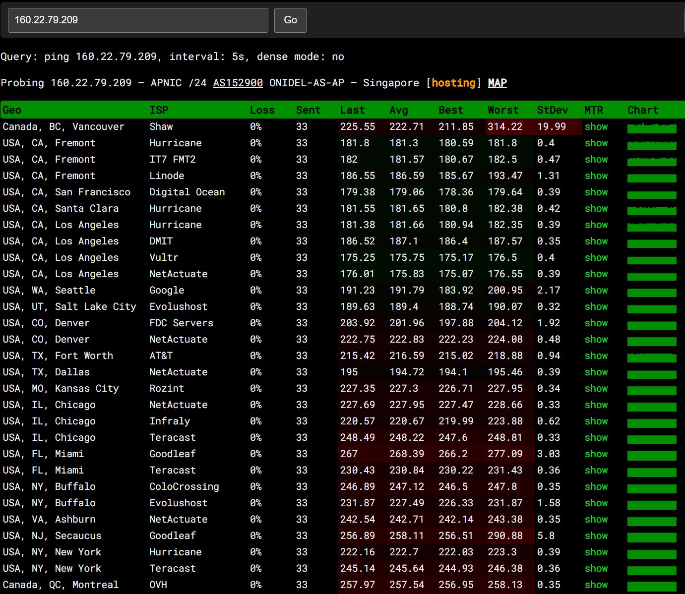
Task: Click "USA, NJ, Secaucus" geo cell
Action: (52, 535)
